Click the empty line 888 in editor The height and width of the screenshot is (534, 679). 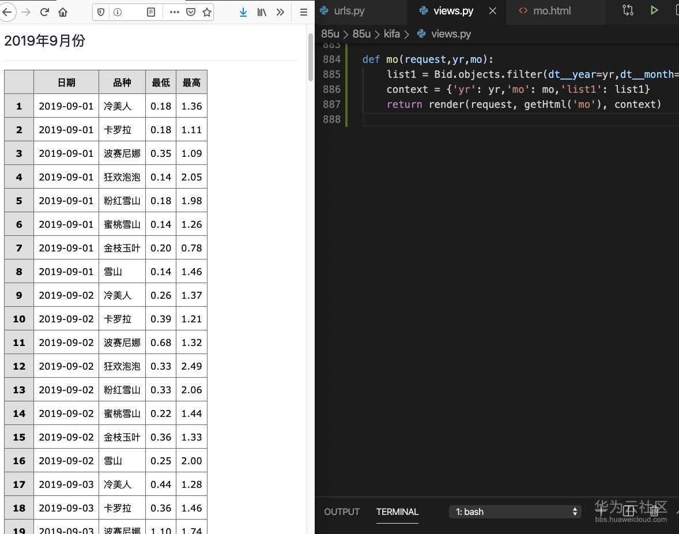(x=520, y=119)
